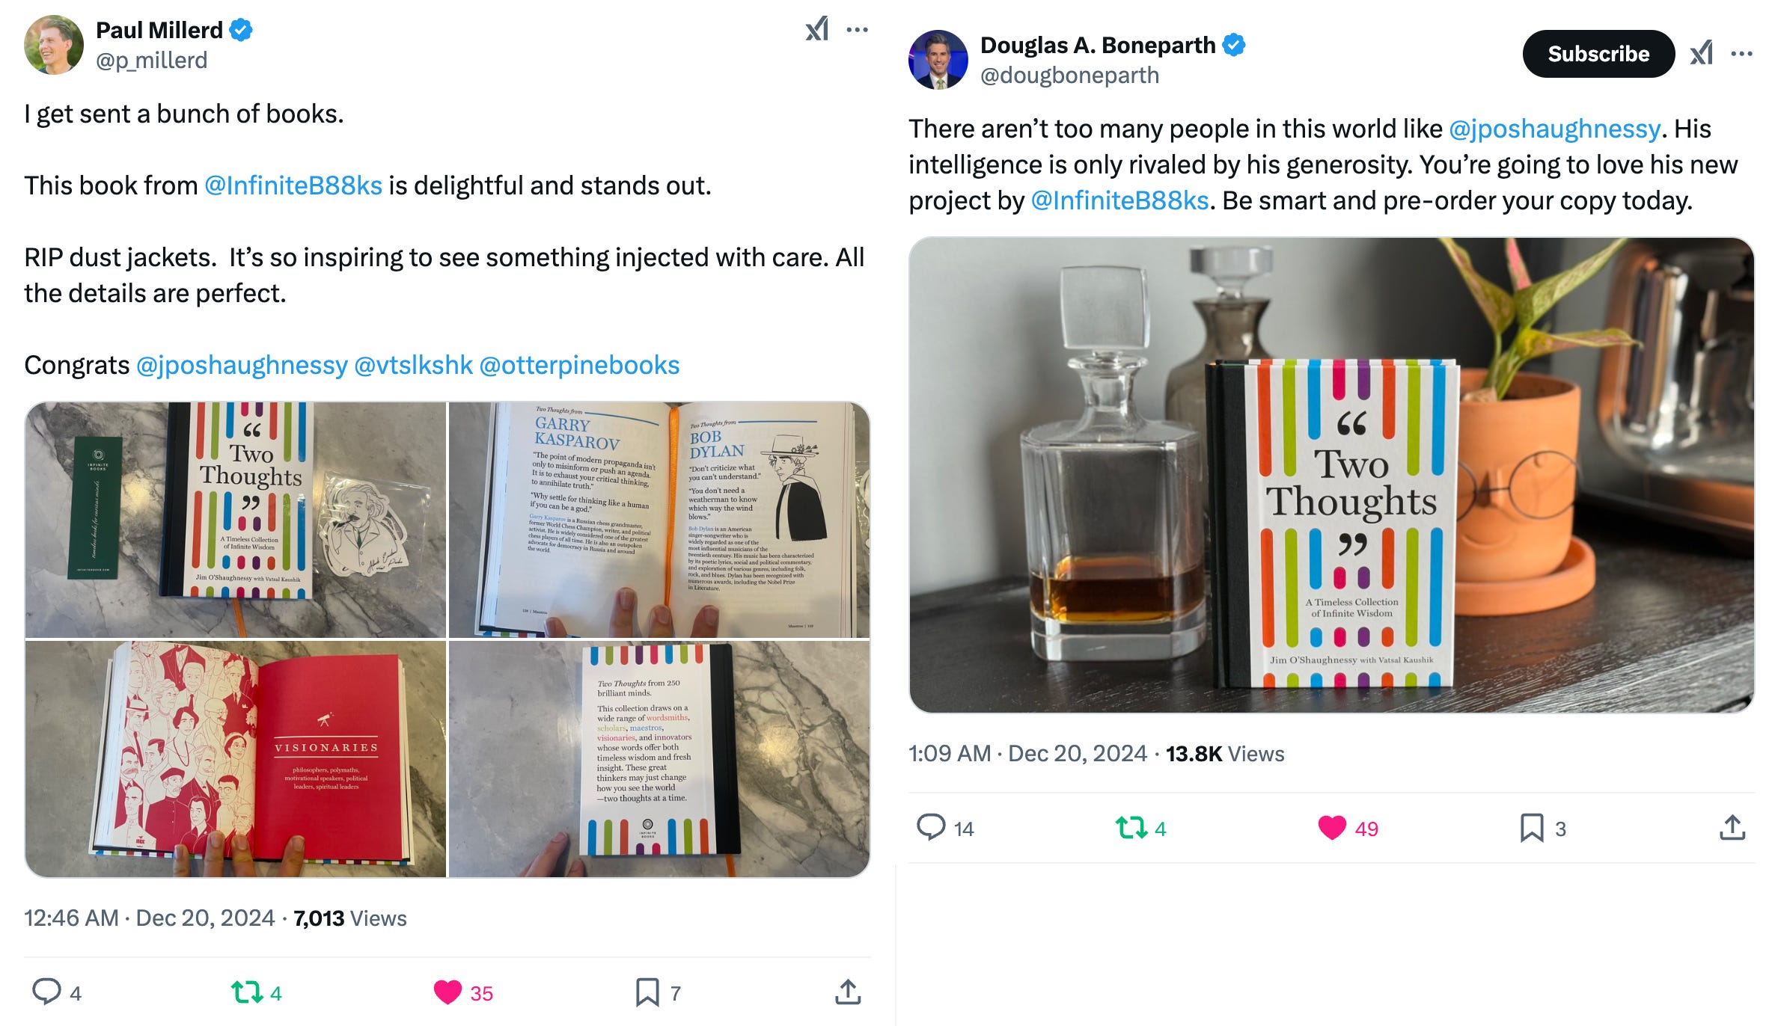Open @vtslkshk mention in Paul's tweet
The image size is (1778, 1026).
click(413, 365)
